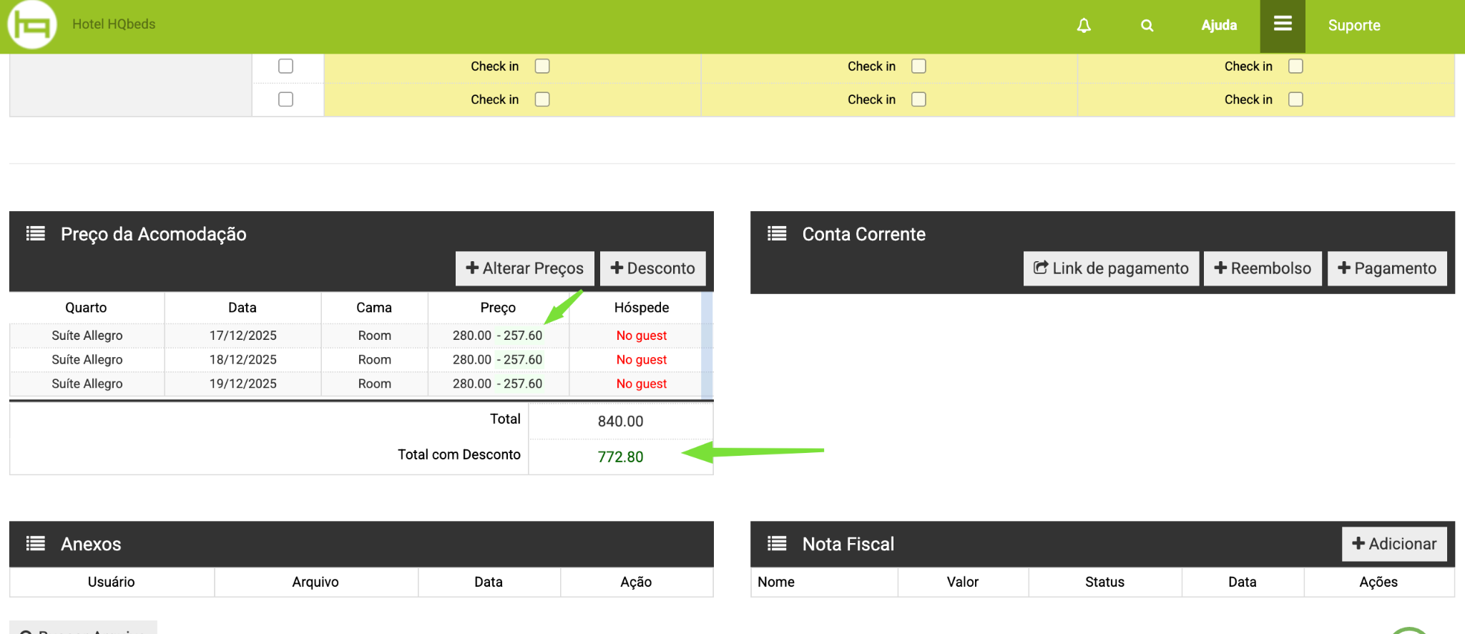Viewport: 1465px width, 634px height.
Task: Generate a Link de pagamento
Action: [1111, 268]
